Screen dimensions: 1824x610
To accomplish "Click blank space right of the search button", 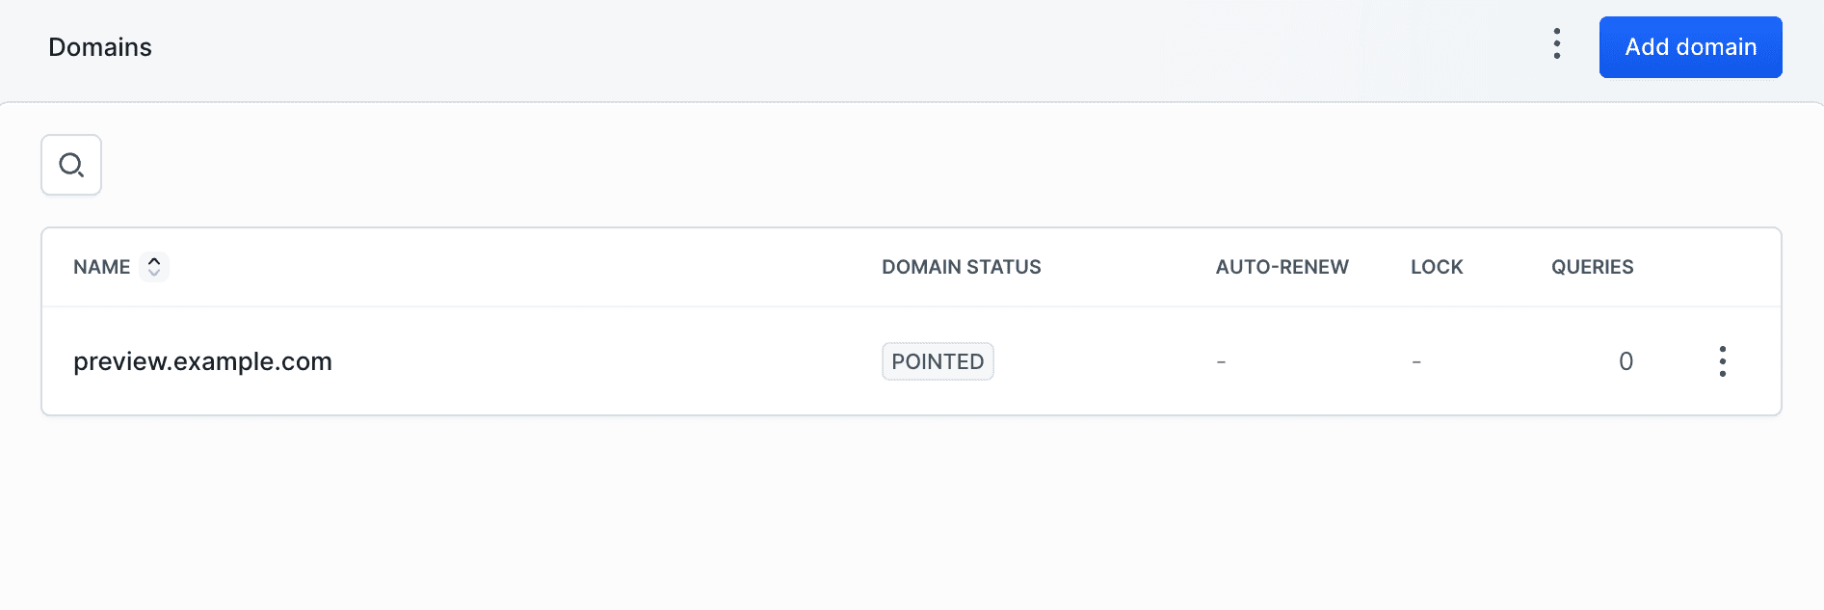I will pyautogui.click(x=867, y=165).
